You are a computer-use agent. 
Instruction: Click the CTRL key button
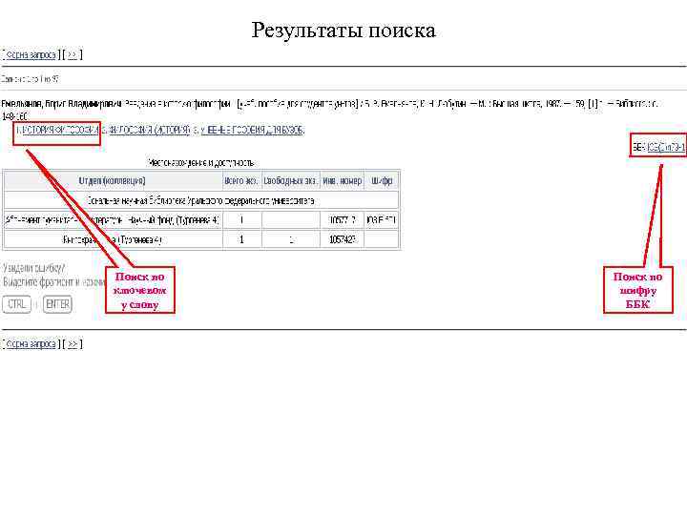coord(16,304)
